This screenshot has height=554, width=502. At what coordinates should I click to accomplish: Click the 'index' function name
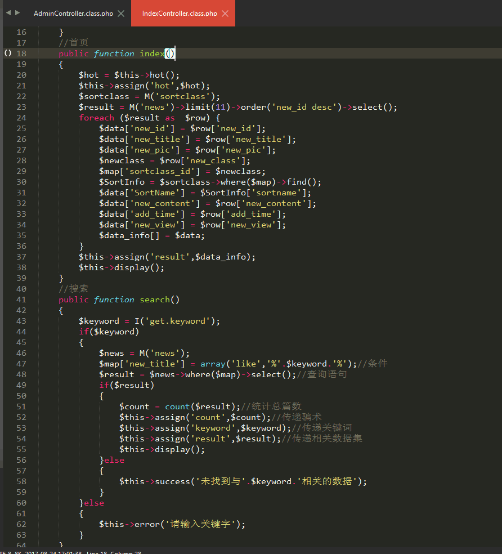tap(152, 53)
